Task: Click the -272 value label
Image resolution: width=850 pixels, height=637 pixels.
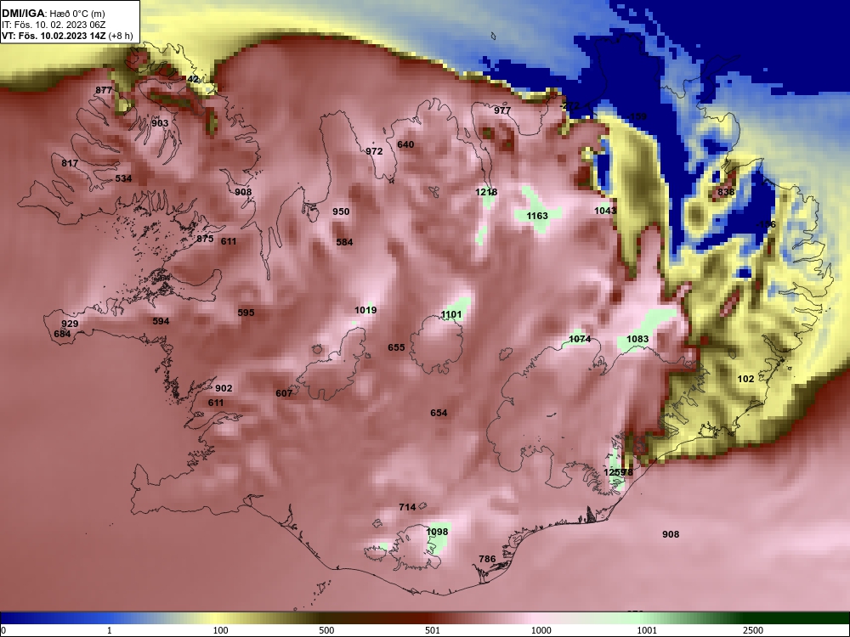Action: (x=569, y=106)
